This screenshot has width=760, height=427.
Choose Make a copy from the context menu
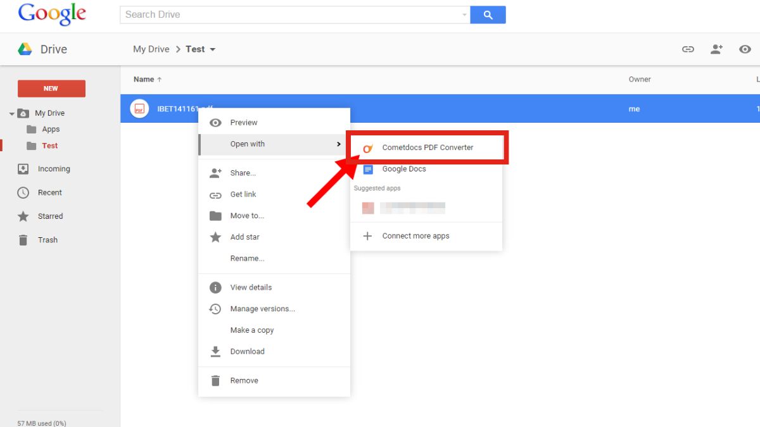(x=252, y=330)
